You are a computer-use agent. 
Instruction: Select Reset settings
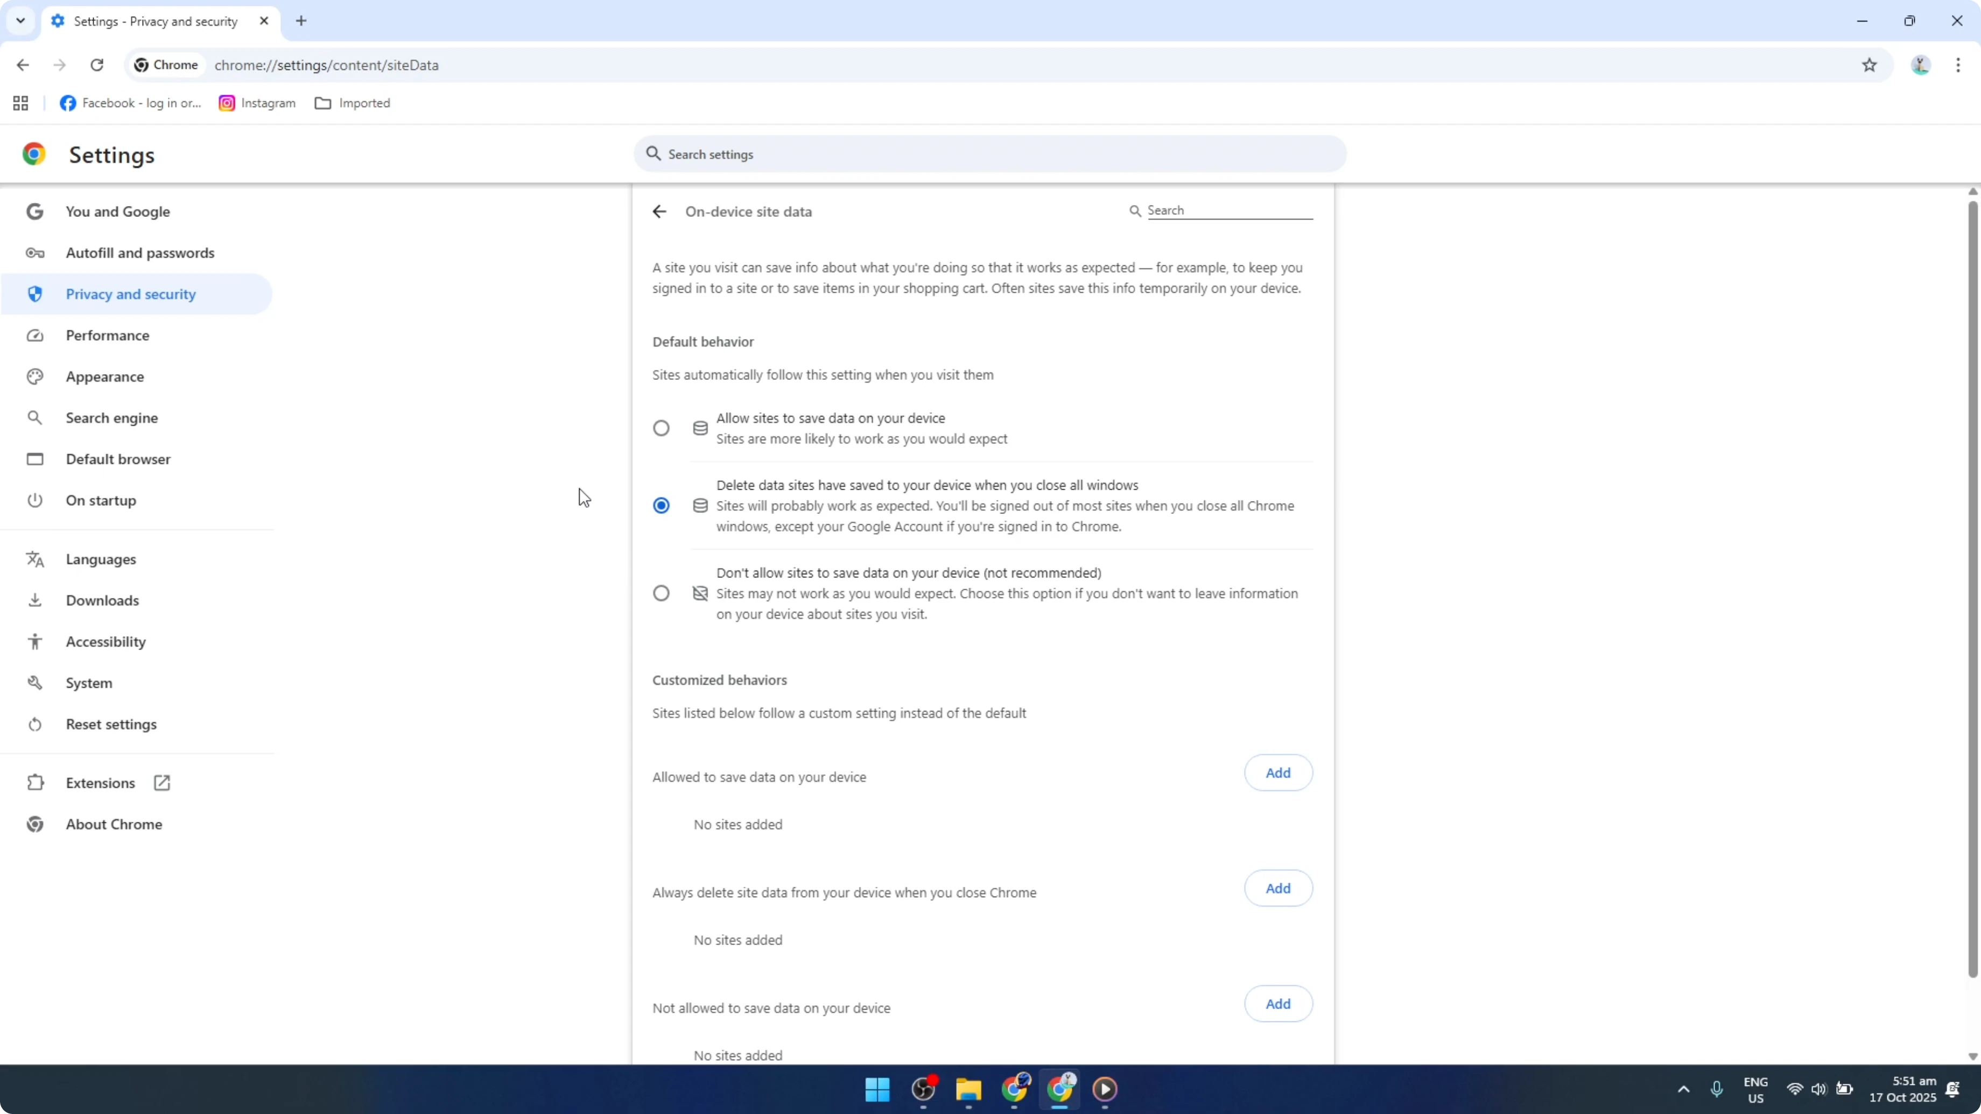click(x=111, y=723)
